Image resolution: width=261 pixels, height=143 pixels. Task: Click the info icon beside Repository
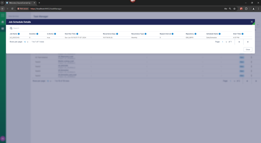pyautogui.click(x=196, y=34)
